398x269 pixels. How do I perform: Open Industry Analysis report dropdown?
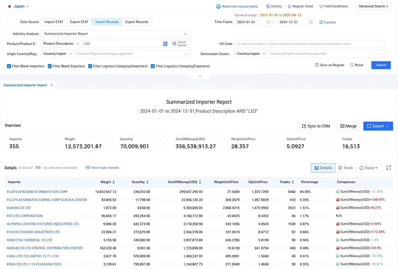pyautogui.click(x=116, y=34)
